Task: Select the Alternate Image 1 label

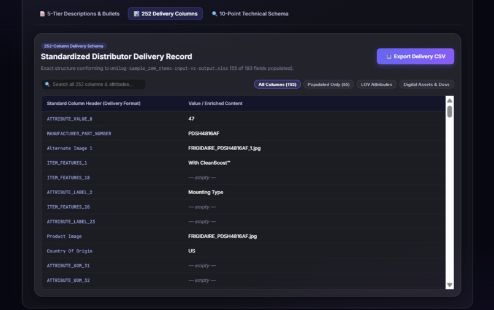Action: tap(70, 148)
